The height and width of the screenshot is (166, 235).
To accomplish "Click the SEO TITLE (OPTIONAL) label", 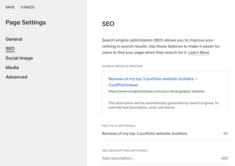I will coord(119,126).
